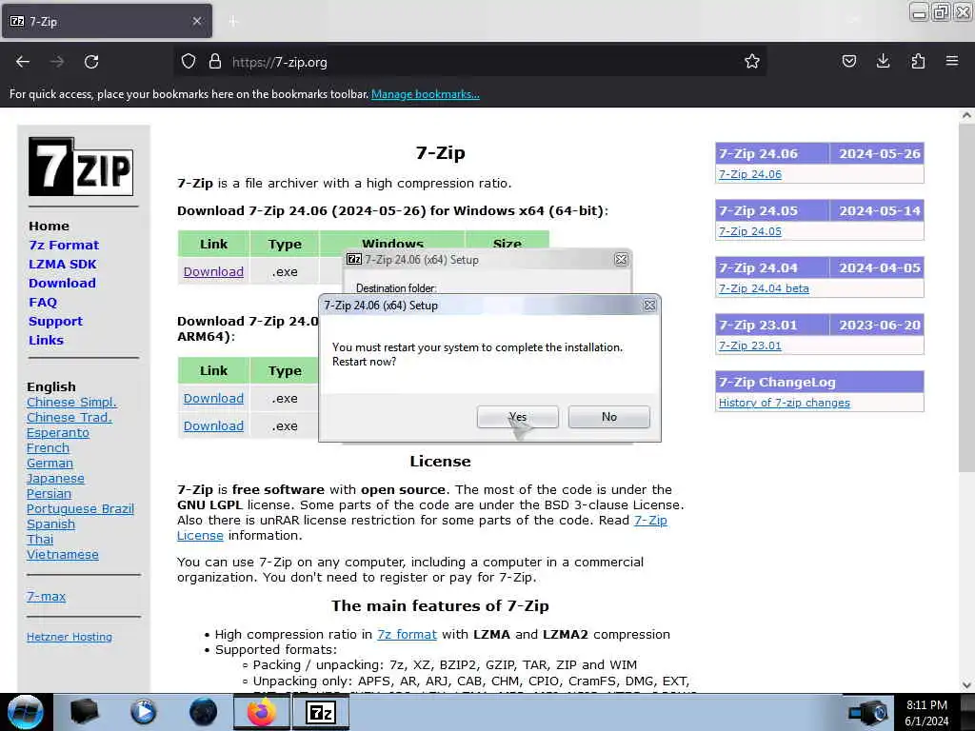Image resolution: width=975 pixels, height=731 pixels.
Task: Open Download sidebar link
Action: click(62, 283)
